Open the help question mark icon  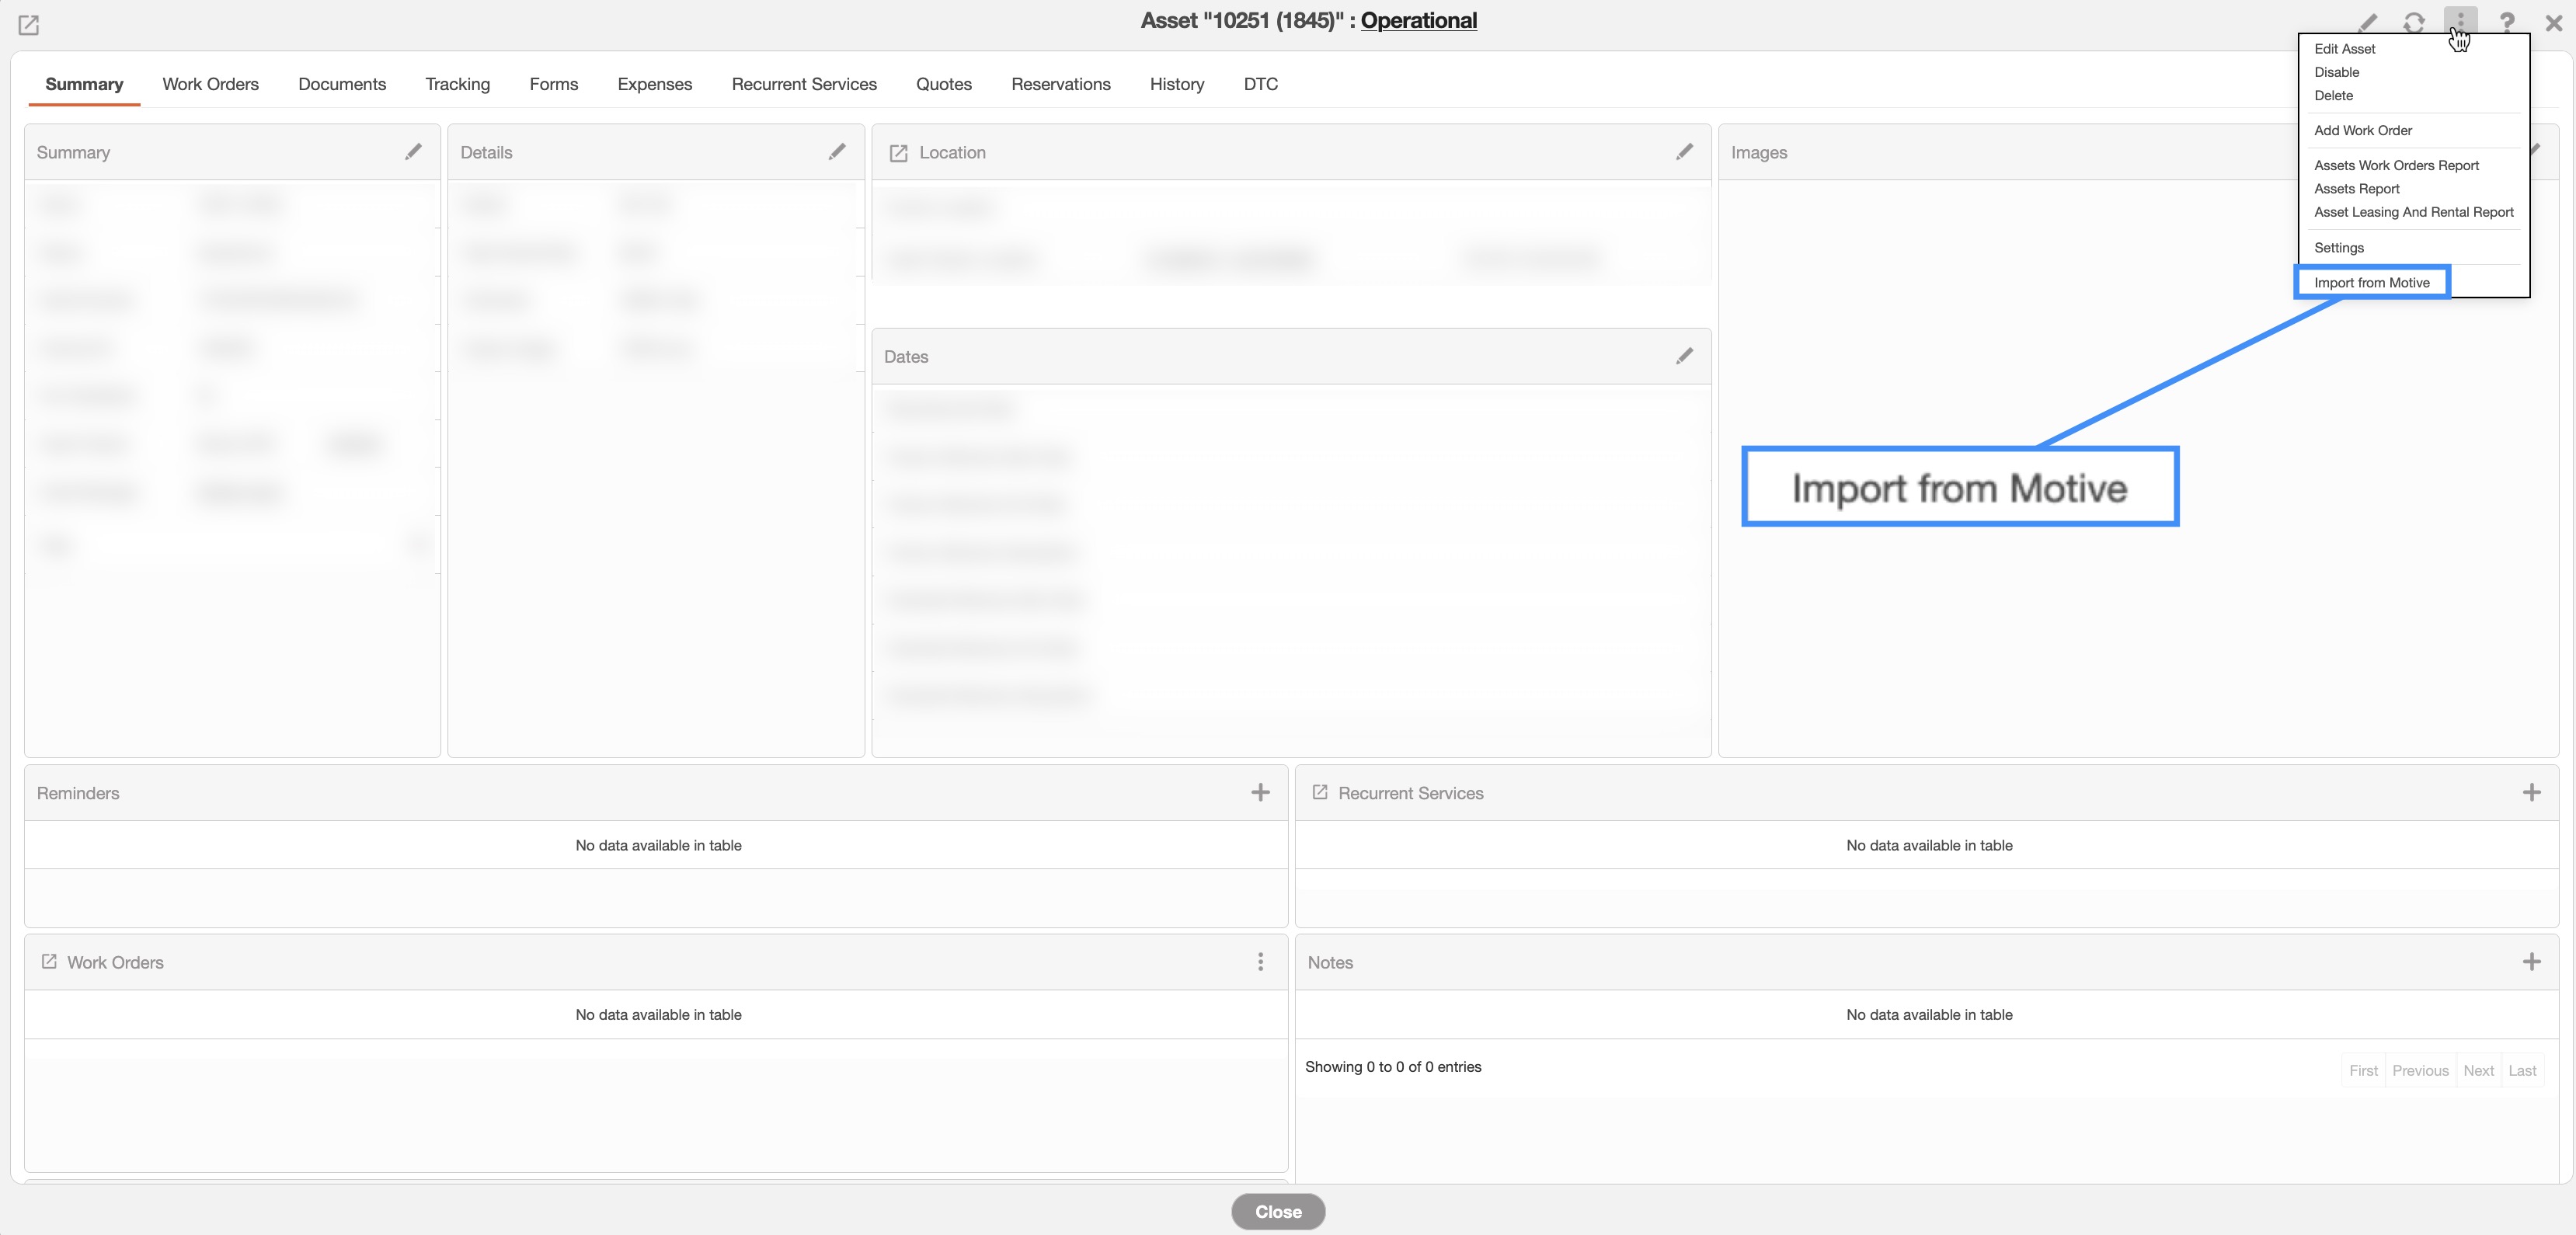2507,22
